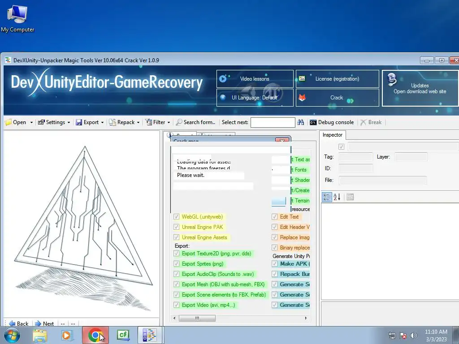Image resolution: width=459 pixels, height=344 pixels.
Task: Open Google Chrome from taskbar
Action: click(95, 335)
